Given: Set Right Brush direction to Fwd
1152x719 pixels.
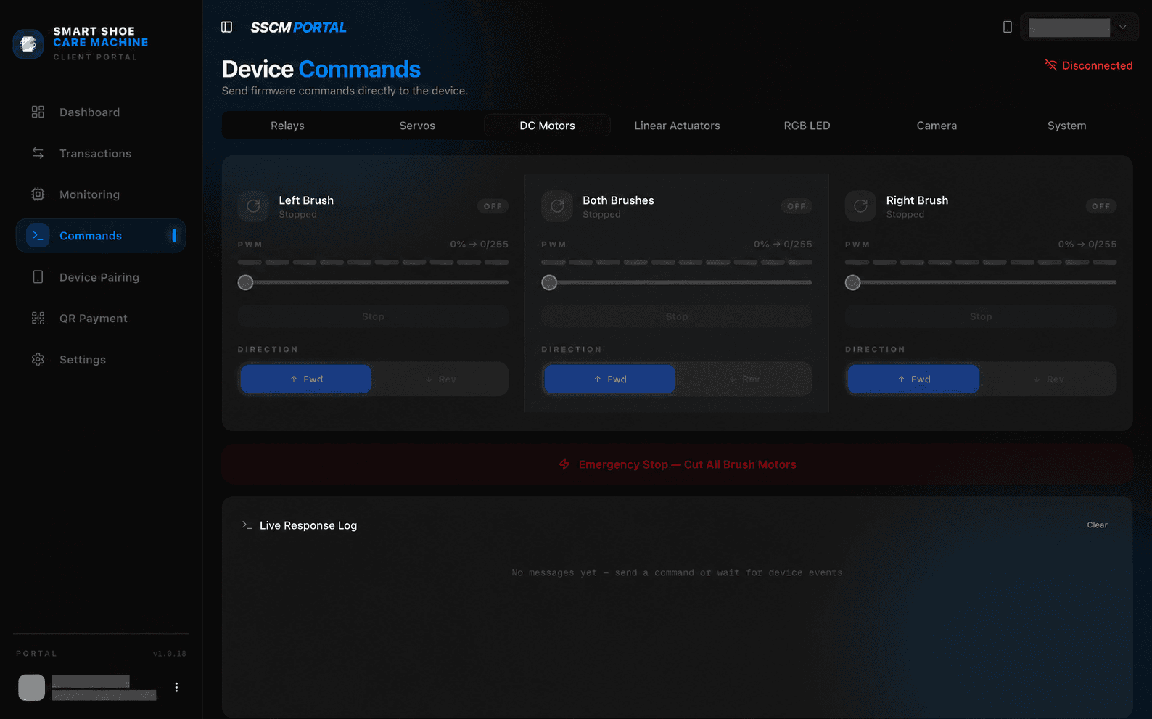Looking at the screenshot, I should [x=914, y=379].
